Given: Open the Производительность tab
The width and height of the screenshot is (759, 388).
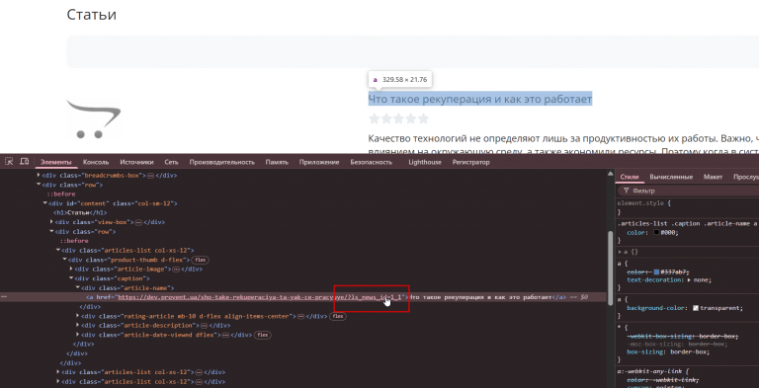Looking at the screenshot, I should click(221, 162).
